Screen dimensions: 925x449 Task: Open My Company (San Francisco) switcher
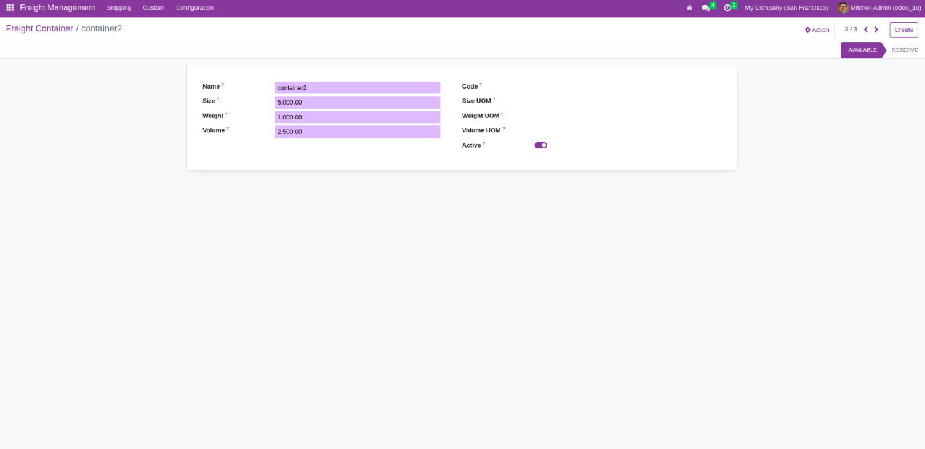pos(786,8)
